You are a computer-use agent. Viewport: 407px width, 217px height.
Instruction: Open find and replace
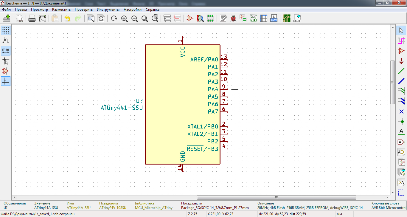tap(101, 18)
